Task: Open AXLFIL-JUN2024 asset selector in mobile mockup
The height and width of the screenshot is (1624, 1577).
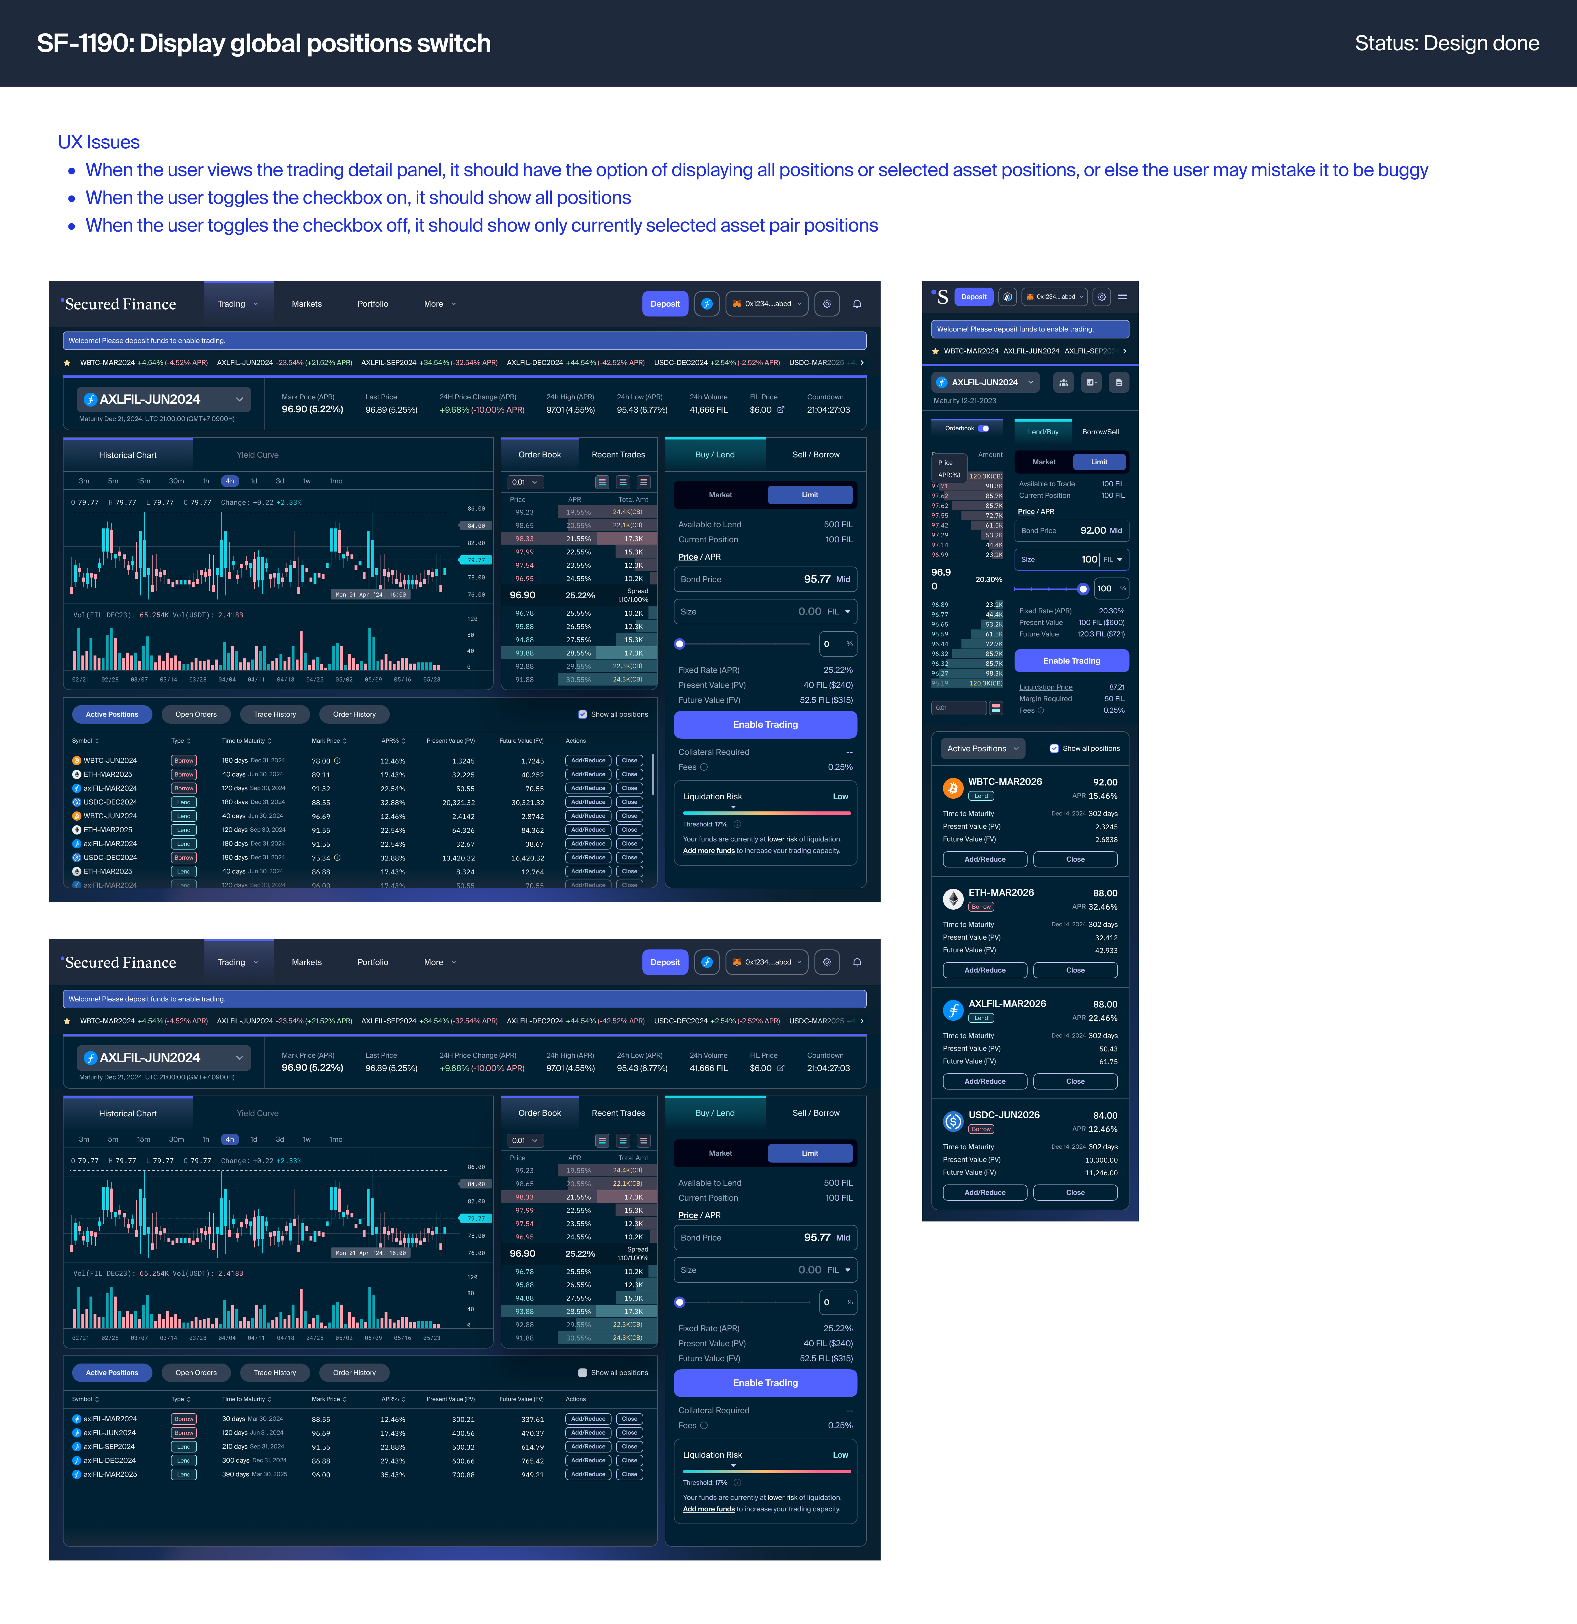Action: tap(986, 383)
